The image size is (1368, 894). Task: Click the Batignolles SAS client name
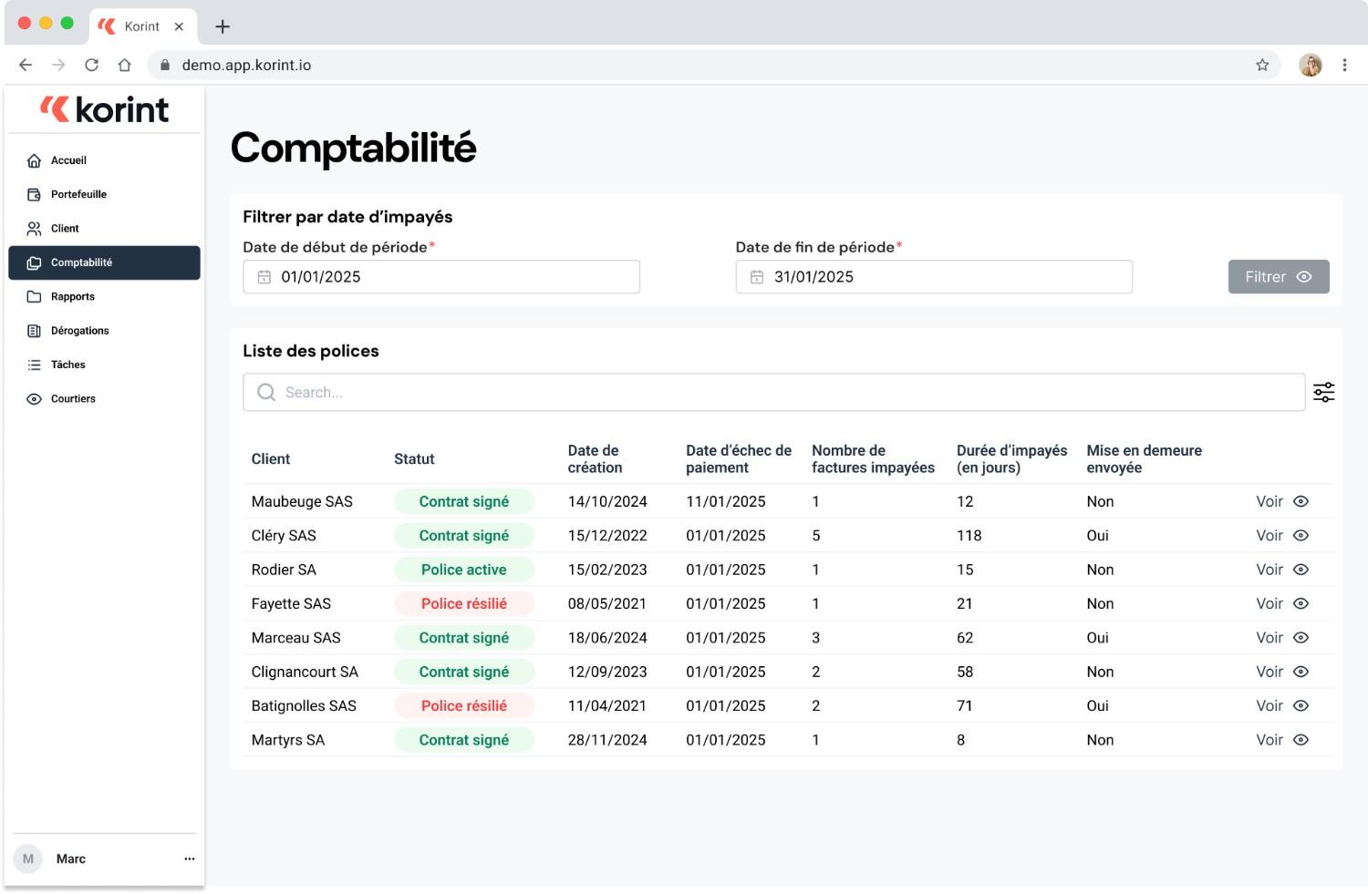[304, 705]
